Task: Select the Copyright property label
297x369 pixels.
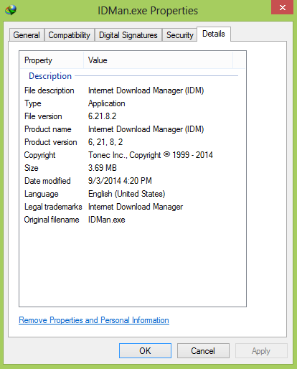Action: [39, 155]
